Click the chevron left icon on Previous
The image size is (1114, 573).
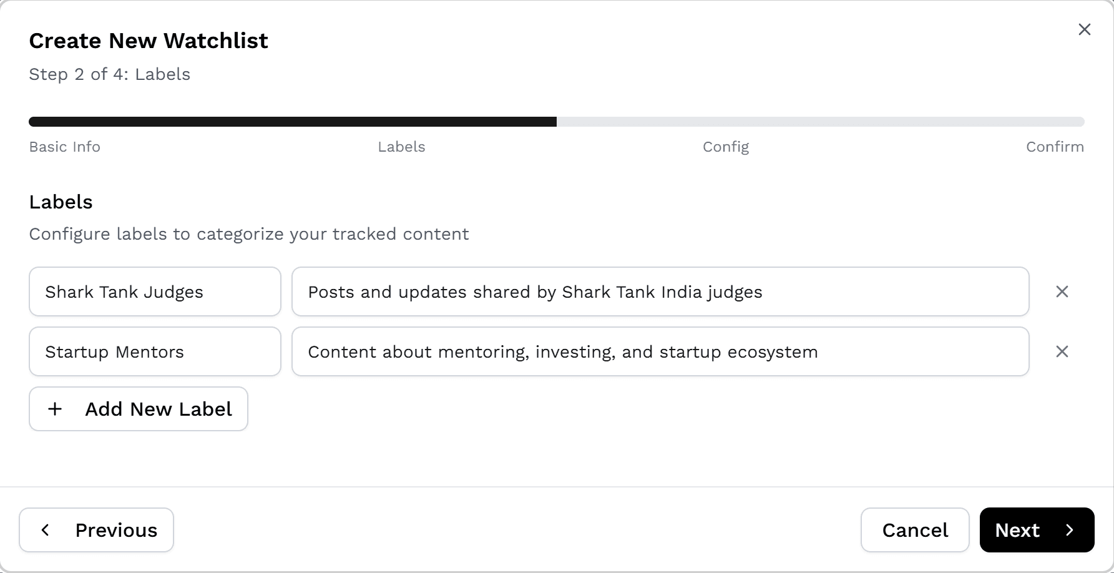(45, 529)
